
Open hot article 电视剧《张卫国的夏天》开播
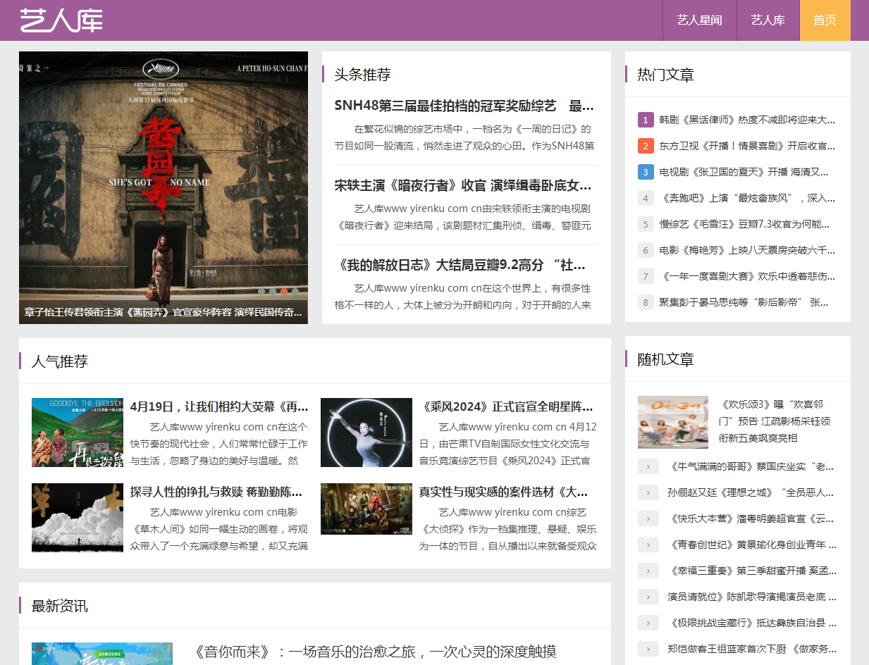click(x=744, y=172)
